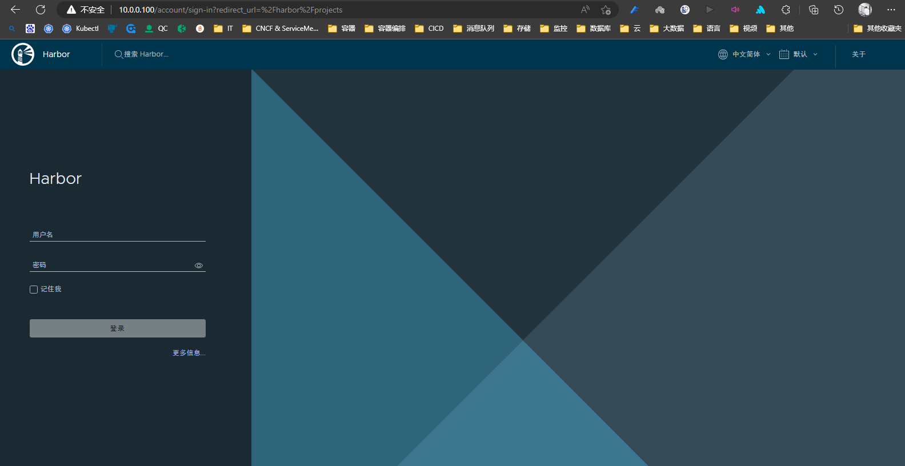Open the 数据库 bookmark folder
The image size is (905, 466).
[594, 29]
